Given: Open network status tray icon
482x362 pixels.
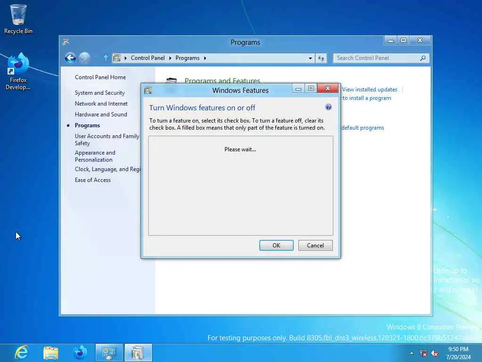Looking at the screenshot, I should coord(423,354).
